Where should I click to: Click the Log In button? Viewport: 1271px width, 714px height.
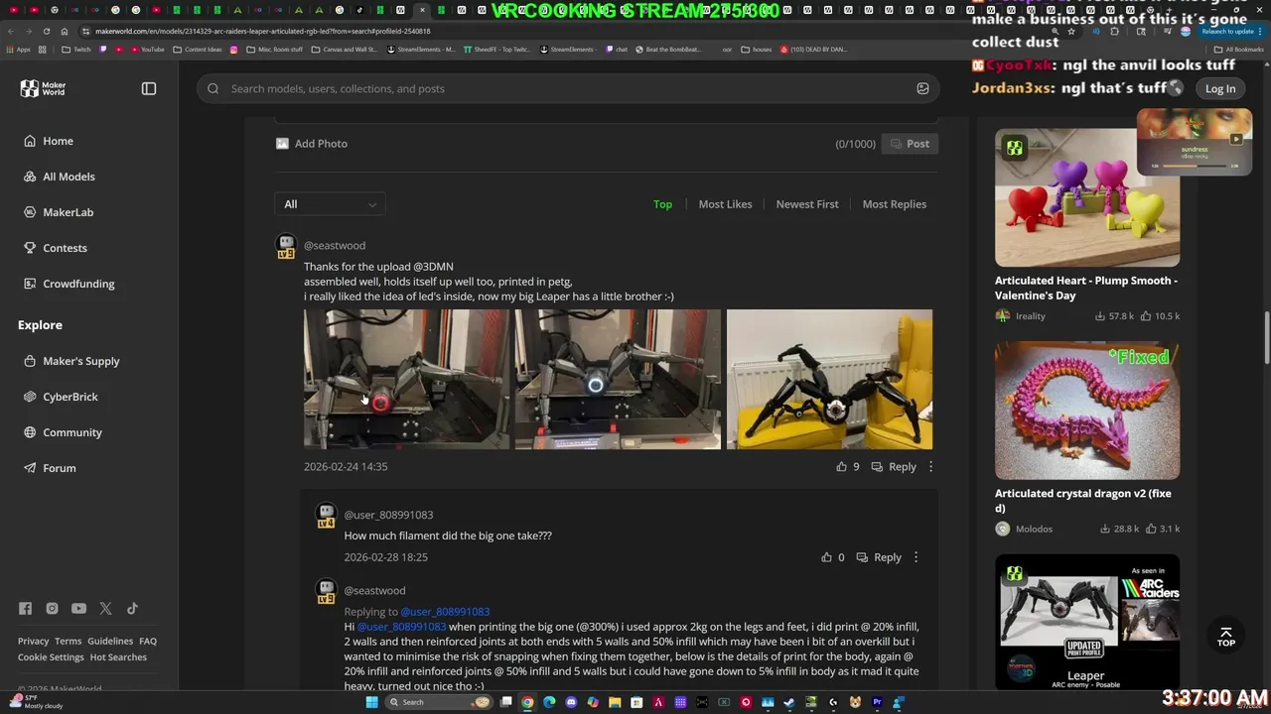click(1220, 88)
